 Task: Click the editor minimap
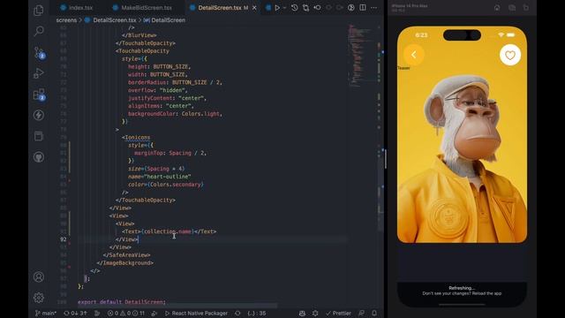361,56
